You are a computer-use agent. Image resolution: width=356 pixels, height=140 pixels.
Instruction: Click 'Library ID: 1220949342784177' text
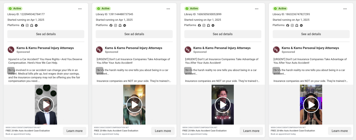26,14
